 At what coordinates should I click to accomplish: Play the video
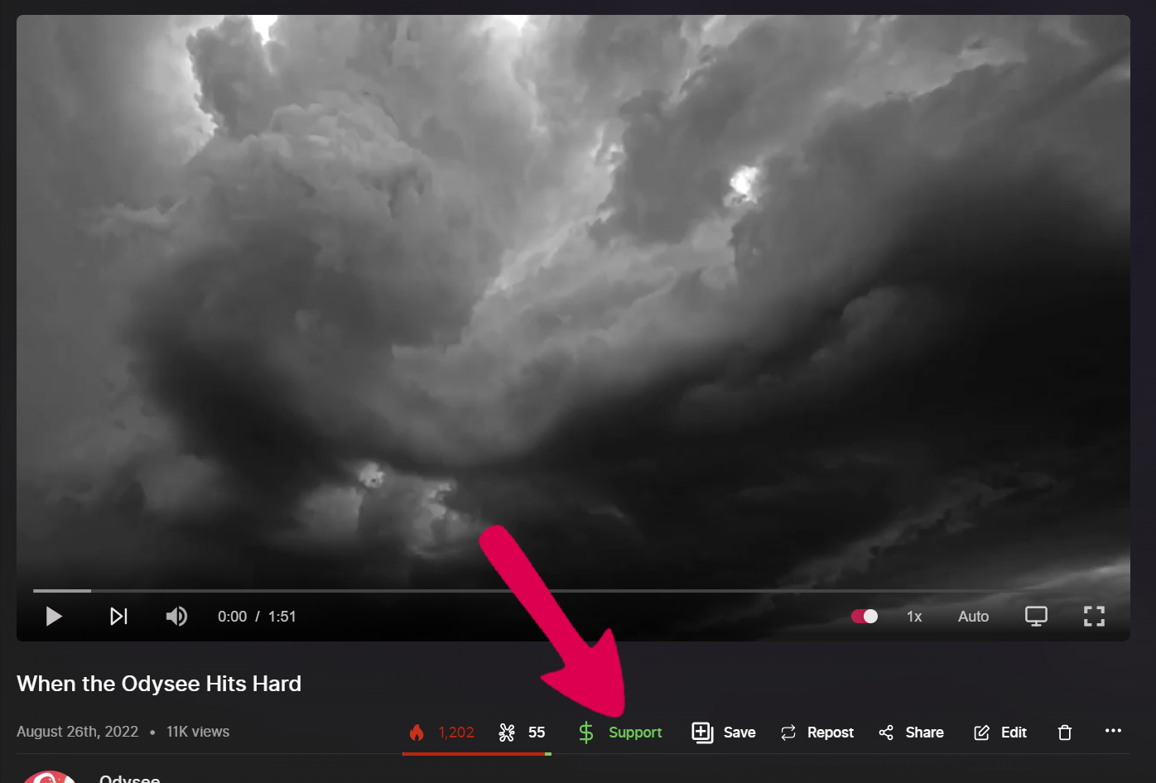[x=54, y=617]
